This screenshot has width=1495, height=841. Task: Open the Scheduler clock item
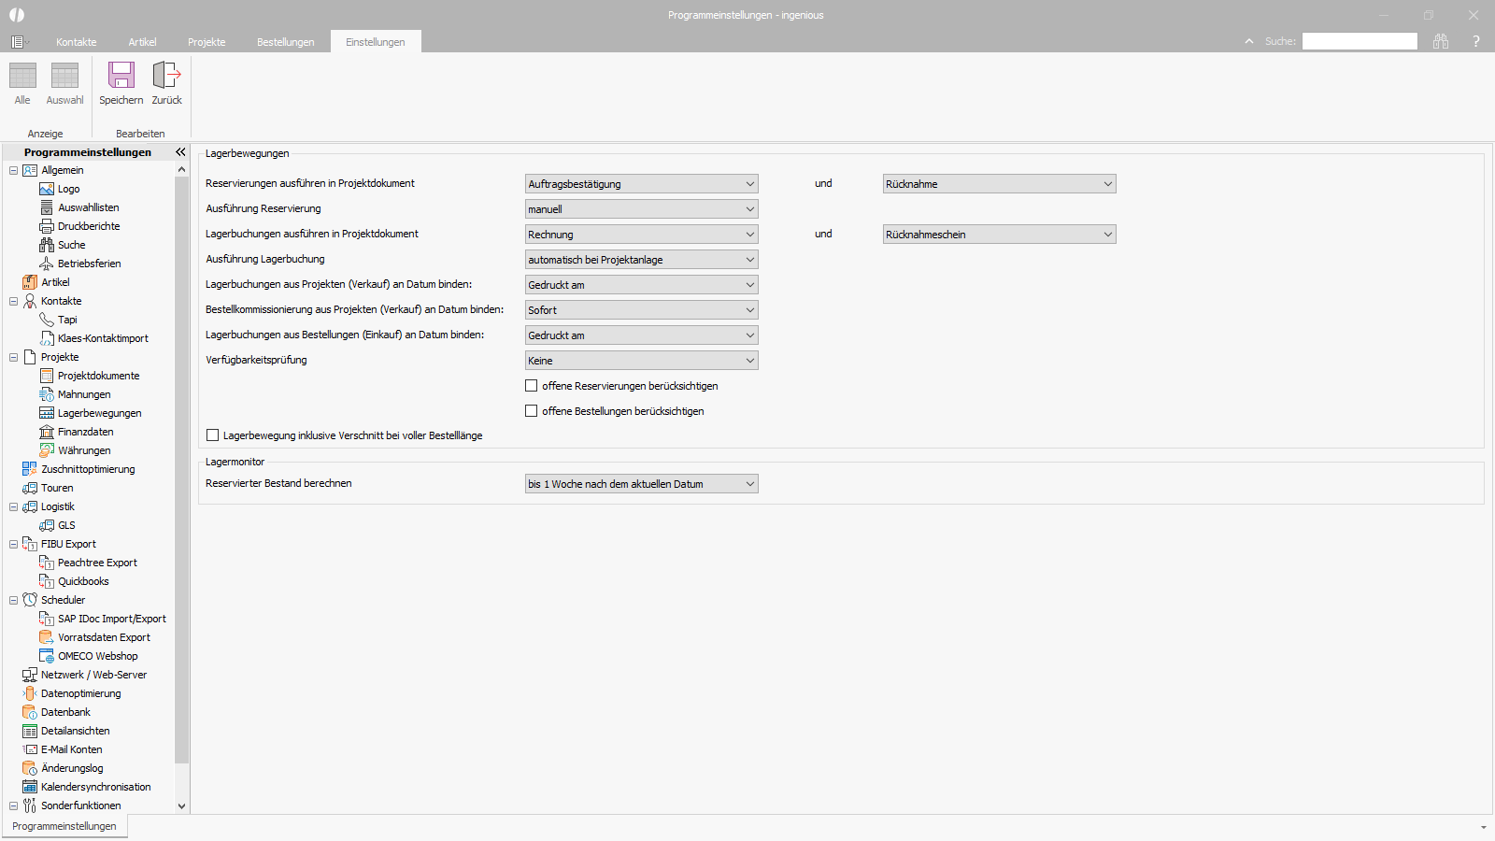coord(63,600)
